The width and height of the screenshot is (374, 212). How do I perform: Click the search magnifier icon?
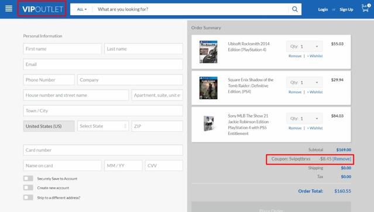point(295,9)
